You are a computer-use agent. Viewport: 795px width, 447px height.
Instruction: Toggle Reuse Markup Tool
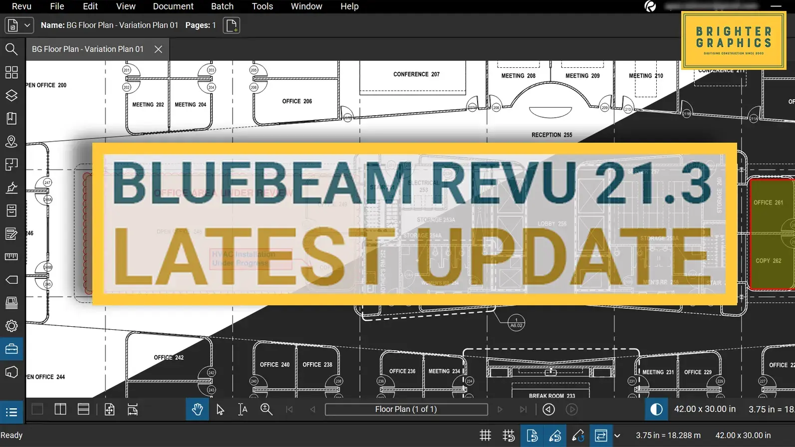click(x=578, y=436)
